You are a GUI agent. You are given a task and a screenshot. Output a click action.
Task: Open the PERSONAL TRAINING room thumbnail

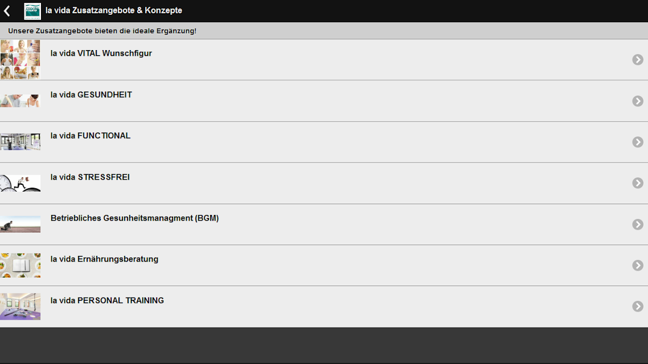coord(20,306)
